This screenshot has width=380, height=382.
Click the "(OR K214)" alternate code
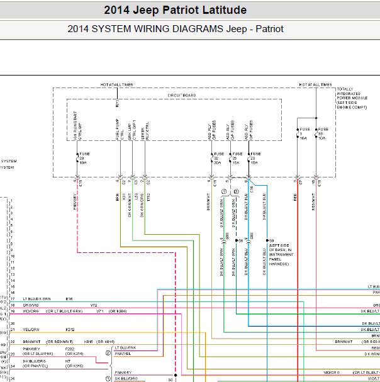[74, 354]
